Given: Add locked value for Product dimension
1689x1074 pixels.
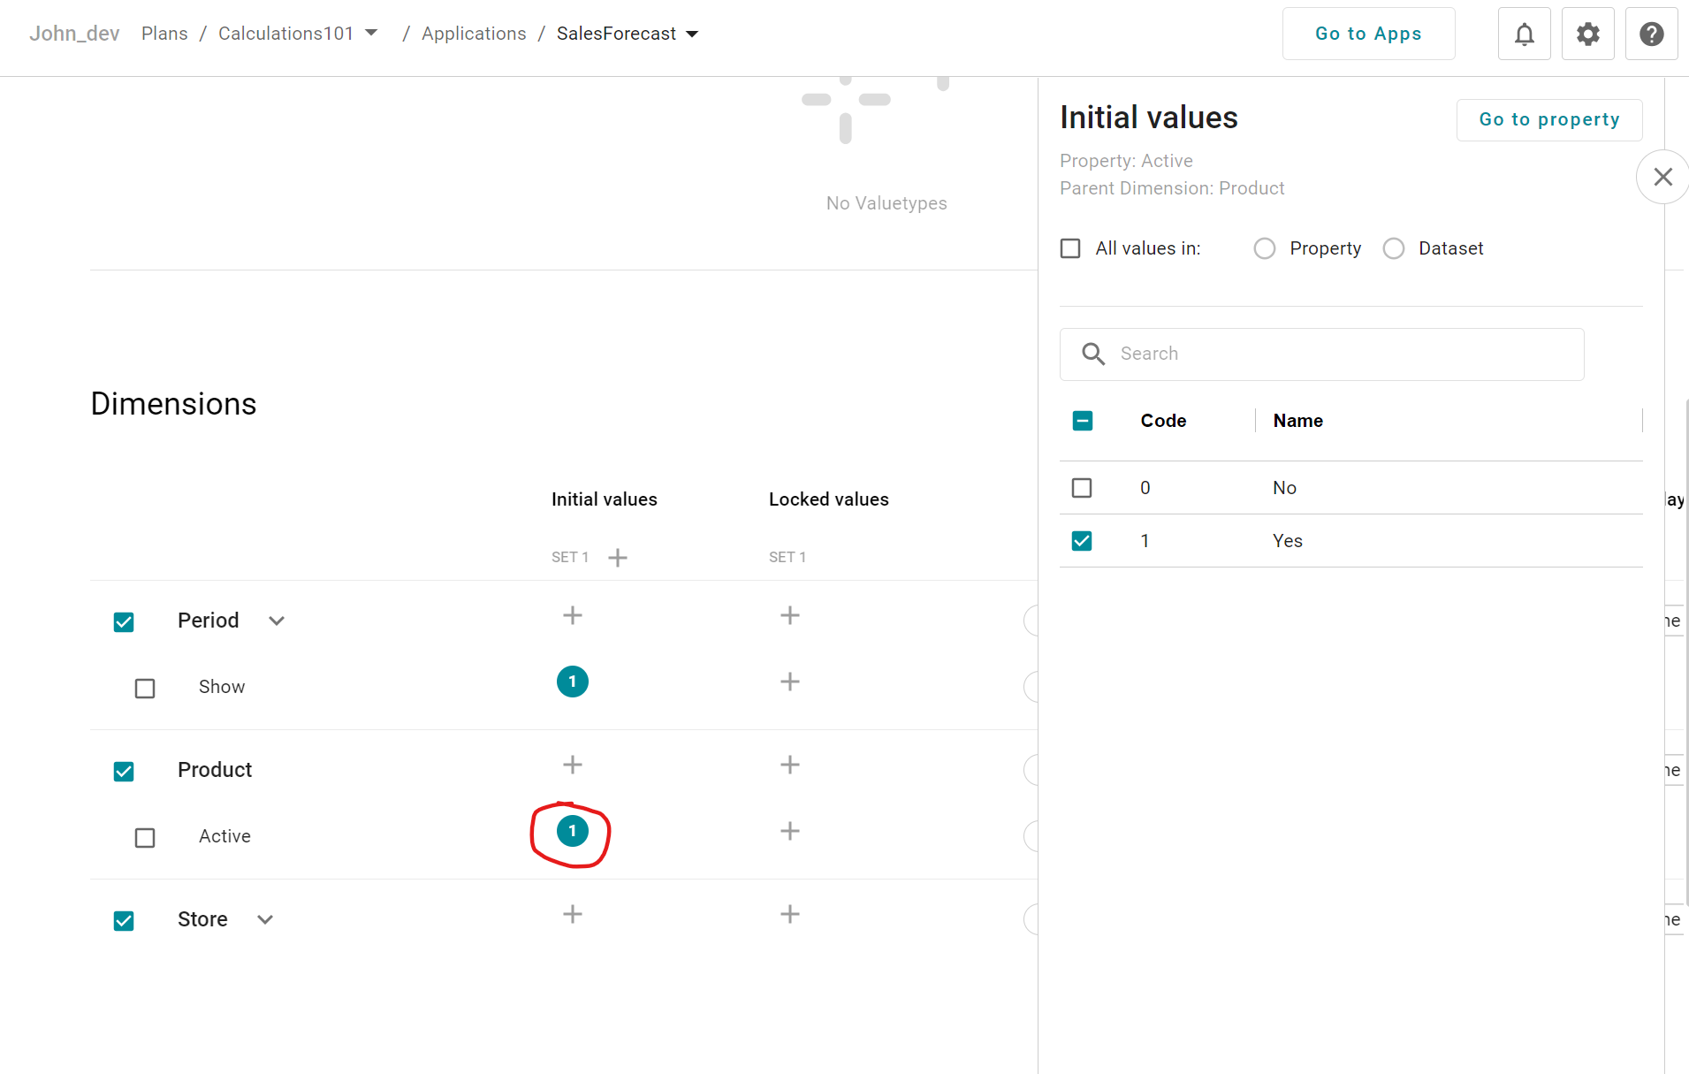Looking at the screenshot, I should click(x=790, y=765).
